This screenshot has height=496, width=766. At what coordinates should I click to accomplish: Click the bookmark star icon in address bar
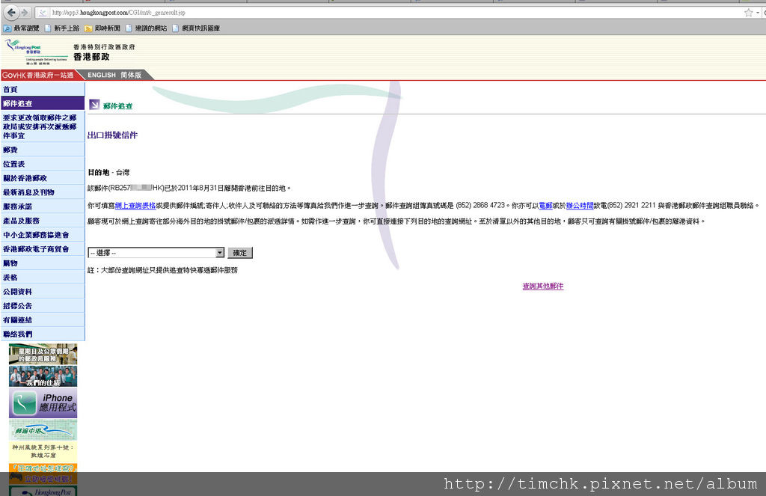point(748,13)
